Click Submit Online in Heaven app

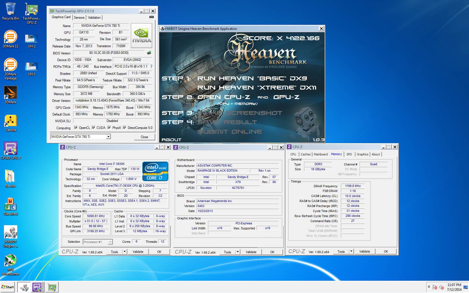[230, 132]
